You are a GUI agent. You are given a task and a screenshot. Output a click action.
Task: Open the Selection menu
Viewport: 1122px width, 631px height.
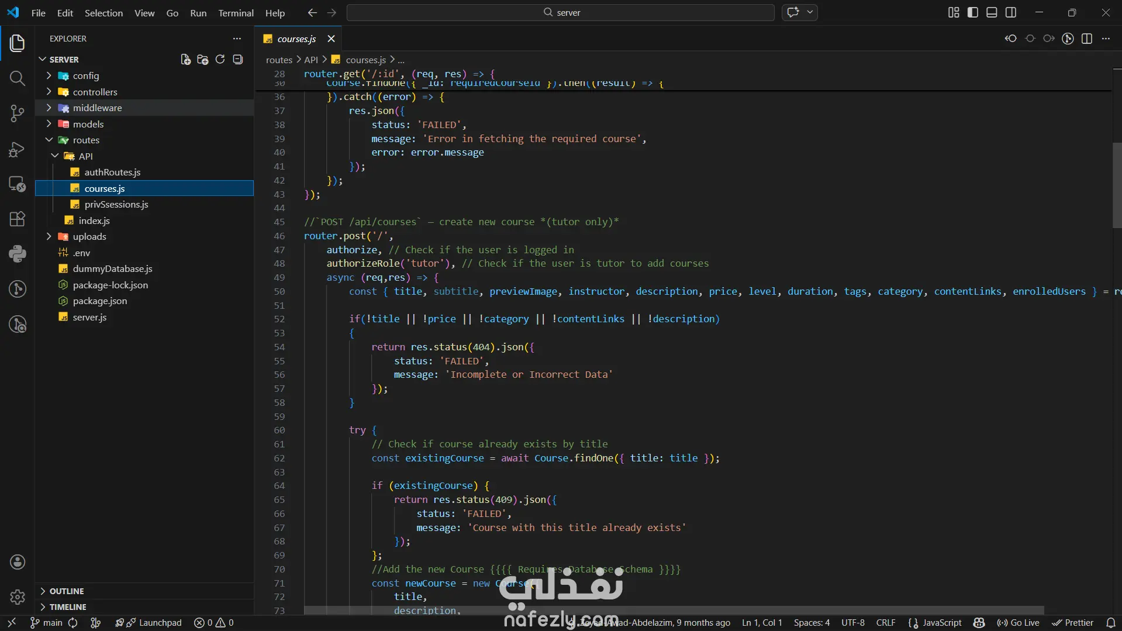click(103, 13)
